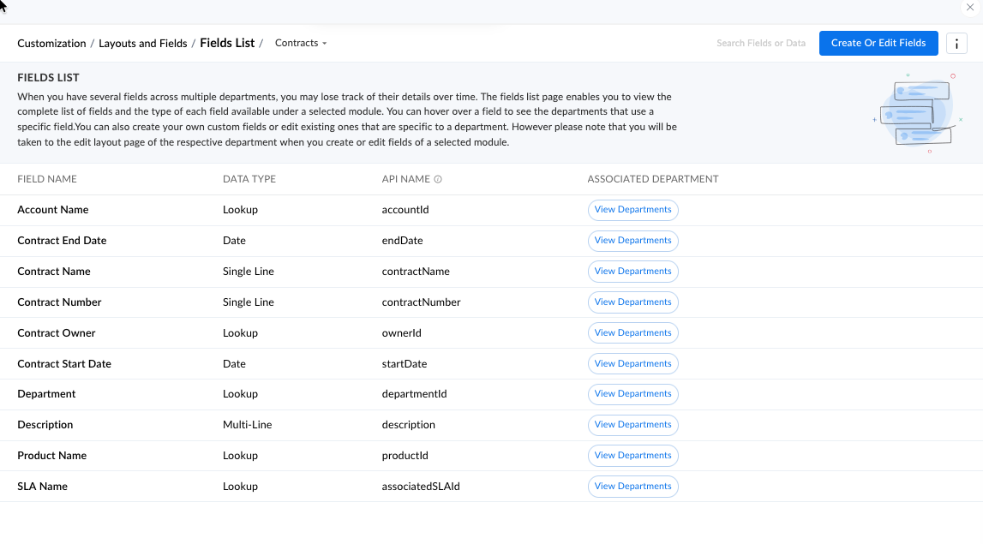View Departments for Department field
The height and width of the screenshot is (544, 983).
[x=632, y=394]
